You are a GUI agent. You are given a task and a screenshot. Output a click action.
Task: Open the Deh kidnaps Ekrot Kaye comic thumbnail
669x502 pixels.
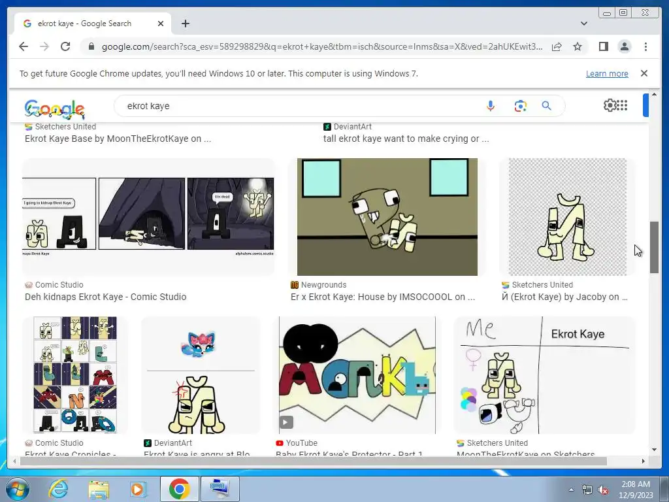148,217
